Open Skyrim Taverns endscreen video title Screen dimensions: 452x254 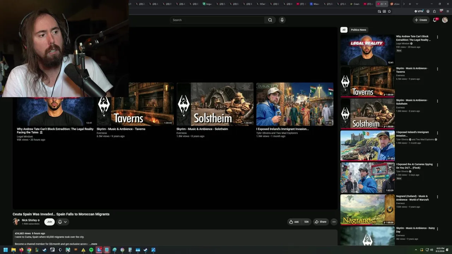(x=121, y=129)
